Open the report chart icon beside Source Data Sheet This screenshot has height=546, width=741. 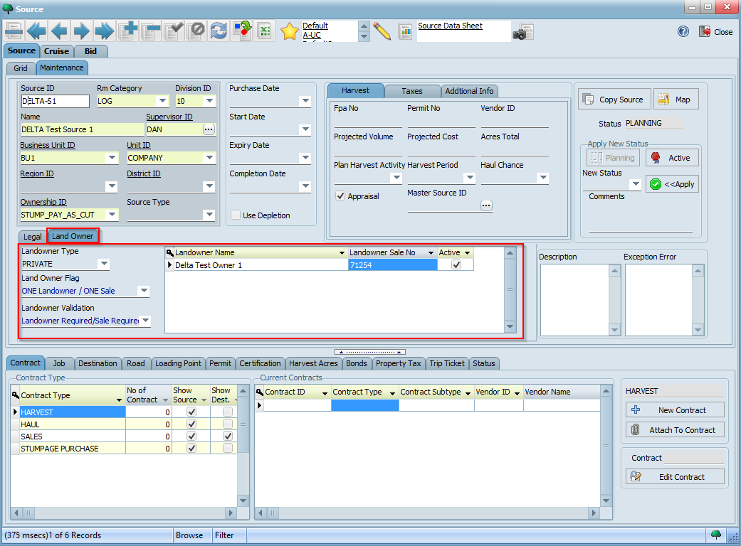coord(405,31)
